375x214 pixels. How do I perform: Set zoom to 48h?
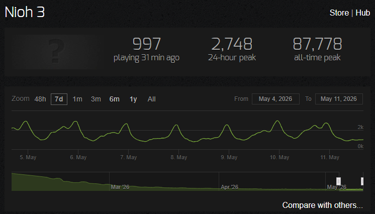coord(40,99)
